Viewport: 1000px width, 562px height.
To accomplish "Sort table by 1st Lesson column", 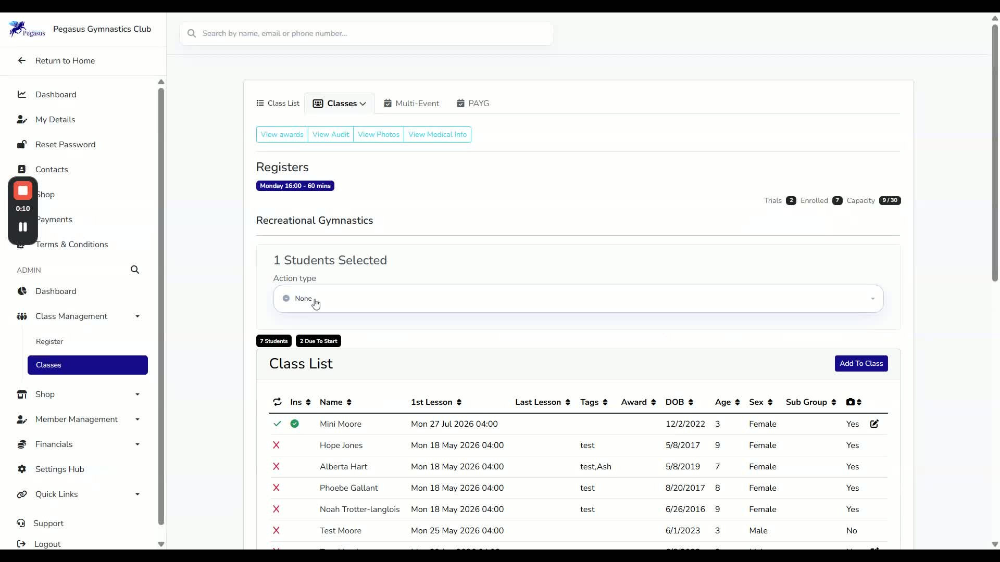I will click(436, 402).
